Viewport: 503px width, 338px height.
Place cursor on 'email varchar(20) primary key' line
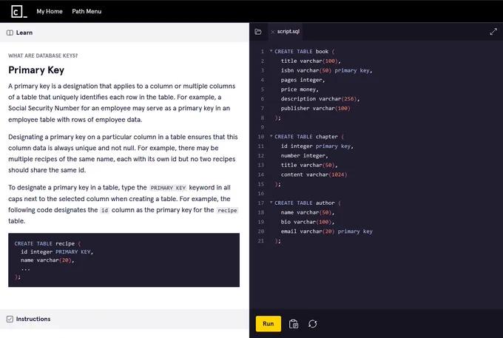326,231
